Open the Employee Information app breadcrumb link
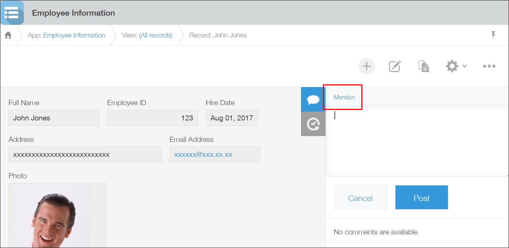Image resolution: width=509 pixels, height=248 pixels. click(x=74, y=35)
